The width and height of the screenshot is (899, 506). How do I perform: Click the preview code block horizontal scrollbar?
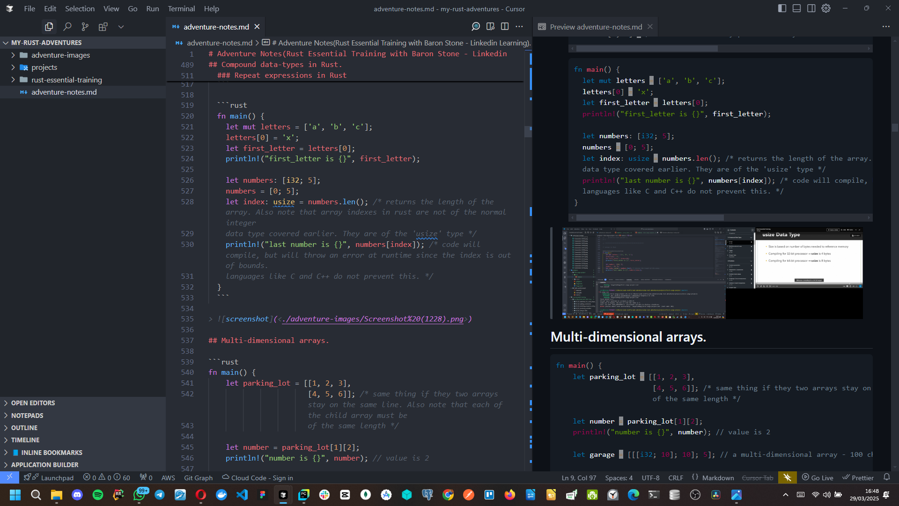click(650, 217)
